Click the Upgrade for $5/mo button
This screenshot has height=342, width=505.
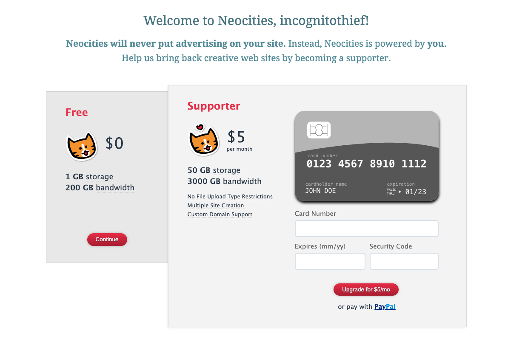click(x=366, y=290)
